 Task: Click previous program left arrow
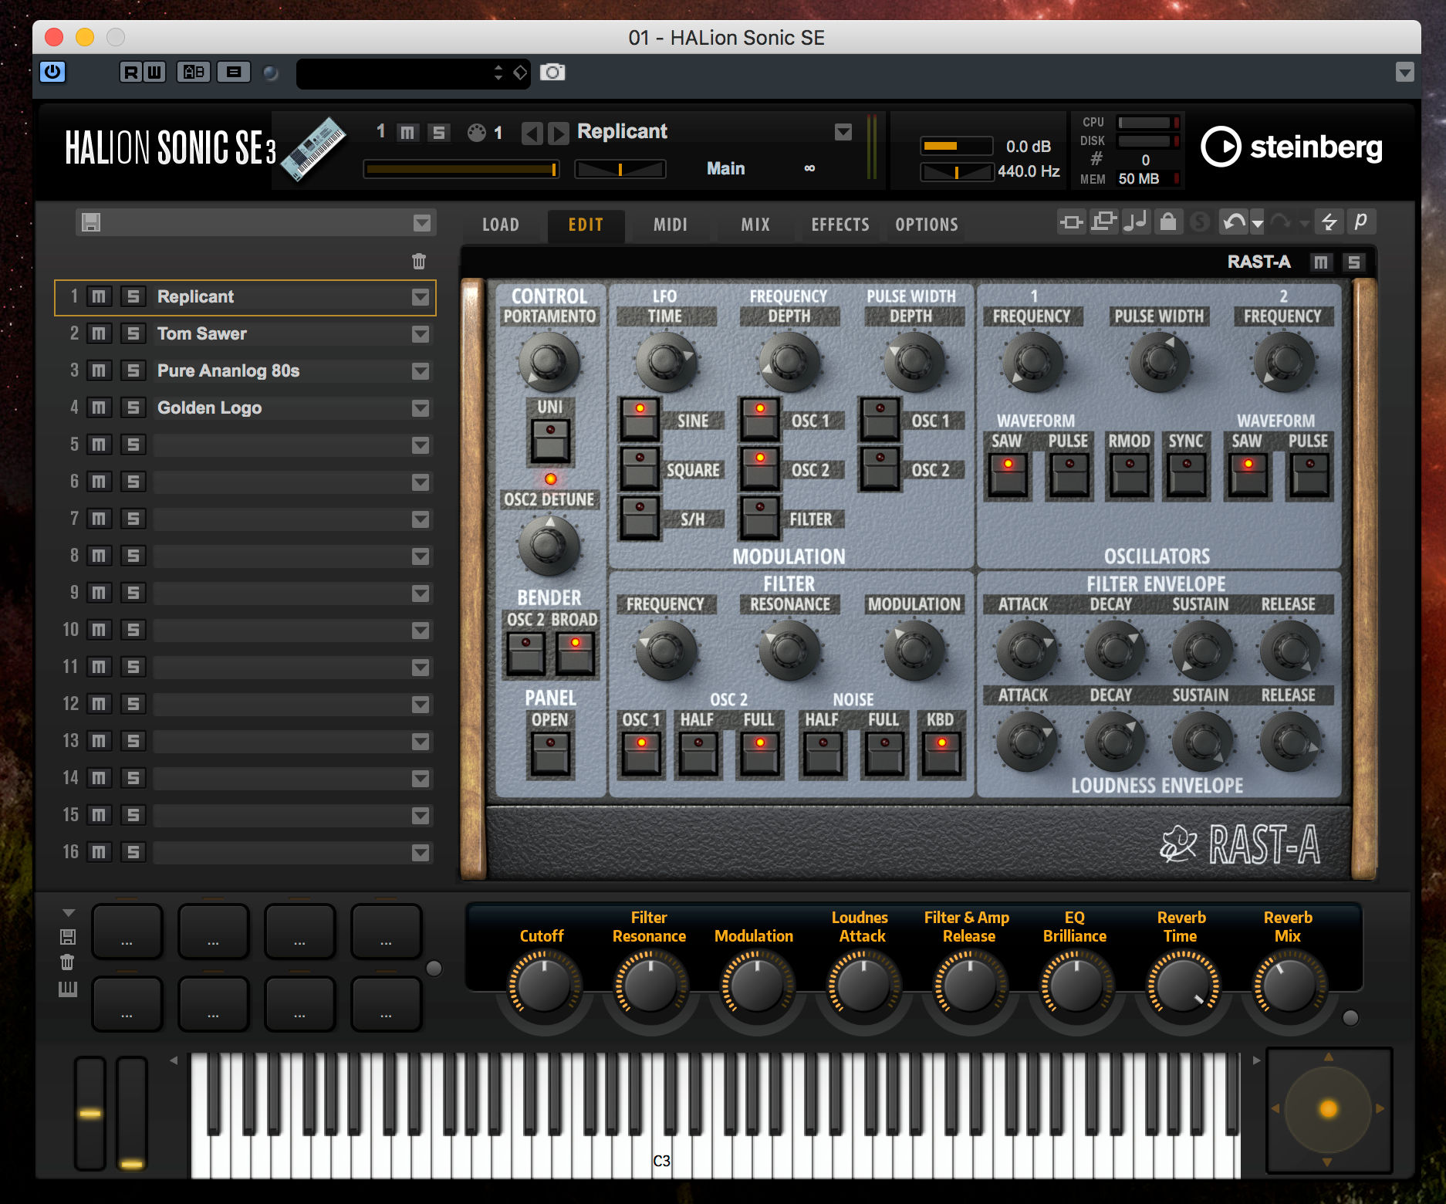(532, 134)
